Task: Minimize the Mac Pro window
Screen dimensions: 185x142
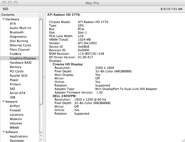Action: pyautogui.click(x=10, y=3)
